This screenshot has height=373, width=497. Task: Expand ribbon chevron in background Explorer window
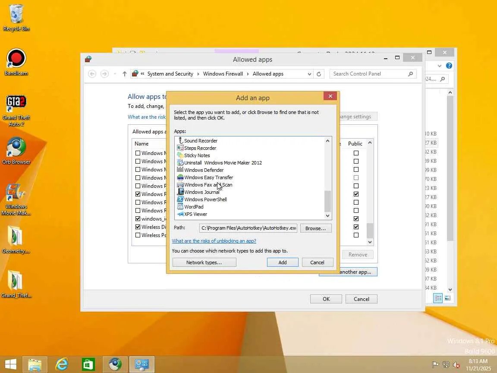point(439,66)
